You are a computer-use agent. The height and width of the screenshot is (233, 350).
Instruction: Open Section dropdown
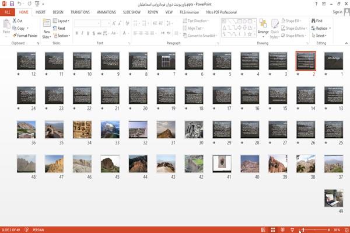(x=62, y=36)
